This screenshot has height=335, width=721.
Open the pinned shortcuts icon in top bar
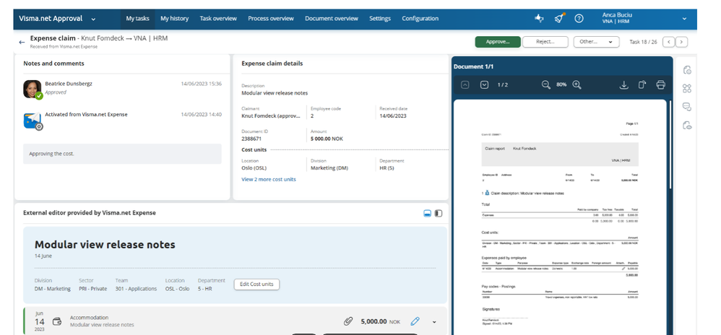coord(540,18)
